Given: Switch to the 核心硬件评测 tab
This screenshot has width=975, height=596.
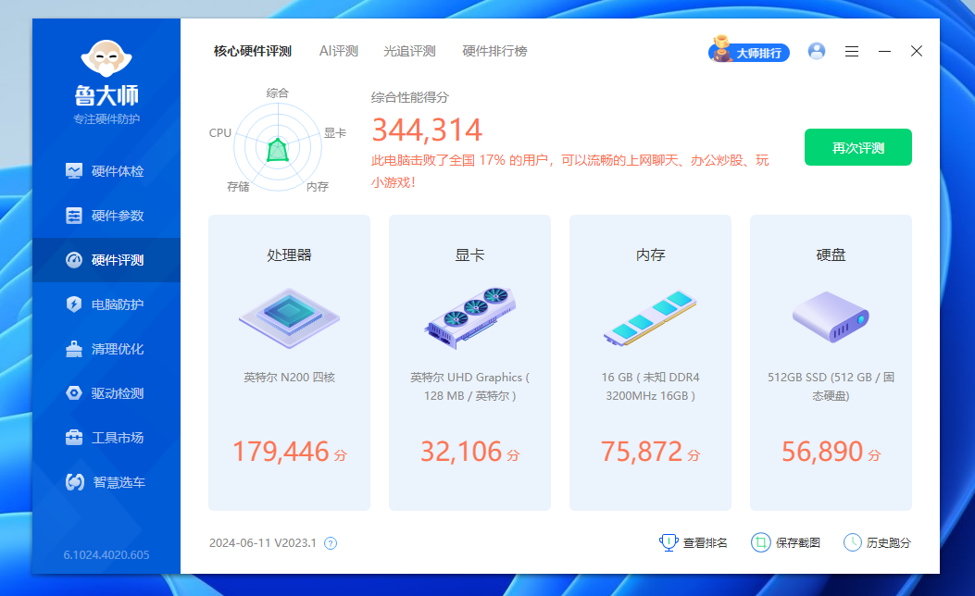Looking at the screenshot, I should coord(253,51).
